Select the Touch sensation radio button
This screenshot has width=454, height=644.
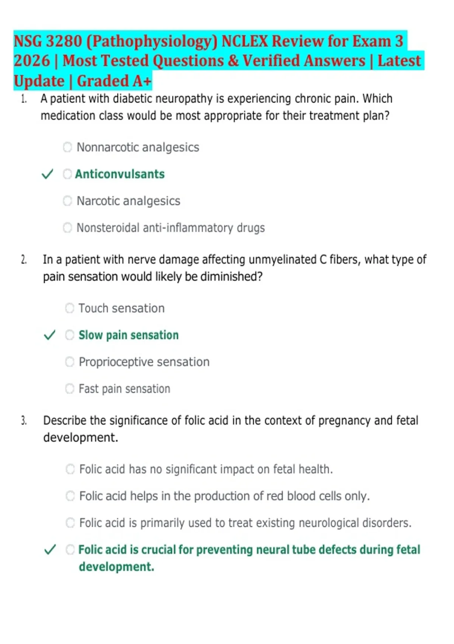[x=70, y=308]
